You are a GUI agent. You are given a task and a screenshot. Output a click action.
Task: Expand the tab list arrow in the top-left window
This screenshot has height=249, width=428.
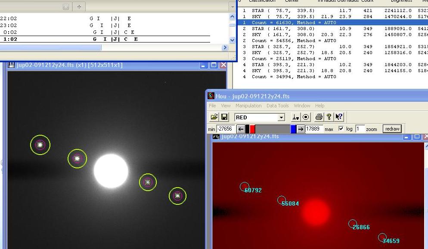(x=233, y=6)
